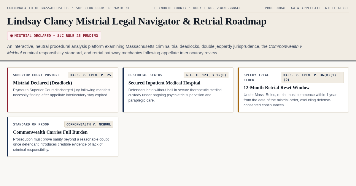This screenshot has width=356, height=186.
Task: Click the Commonwealth v. McHoul tag
Action: pyautogui.click(x=89, y=124)
